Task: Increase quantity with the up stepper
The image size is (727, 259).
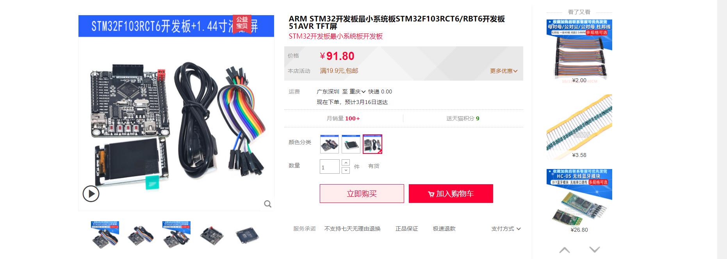Action: [x=346, y=162]
